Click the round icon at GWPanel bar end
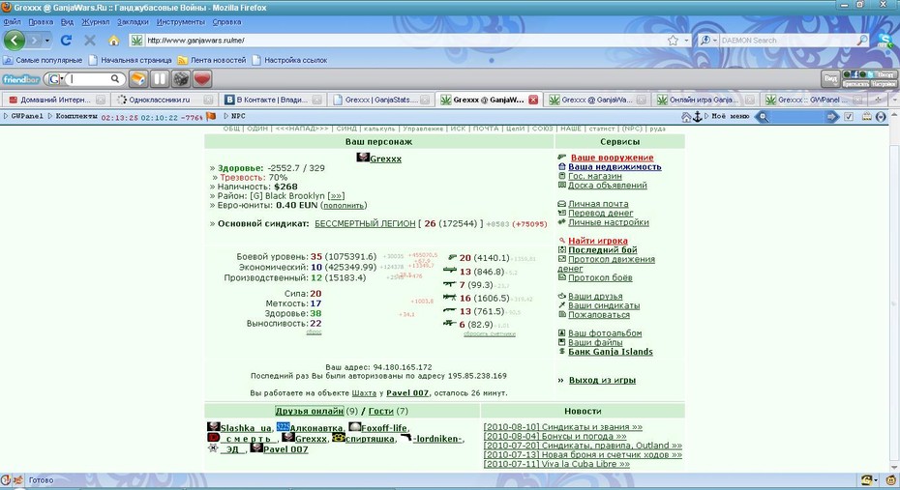 click(881, 117)
